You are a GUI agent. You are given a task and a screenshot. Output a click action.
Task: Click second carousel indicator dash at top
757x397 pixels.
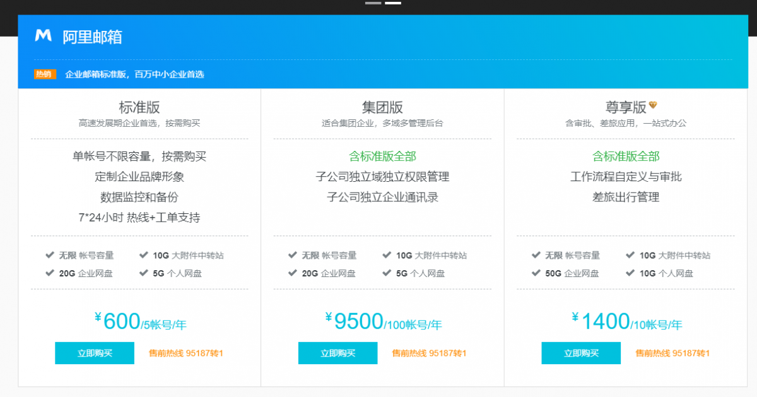coord(393,3)
